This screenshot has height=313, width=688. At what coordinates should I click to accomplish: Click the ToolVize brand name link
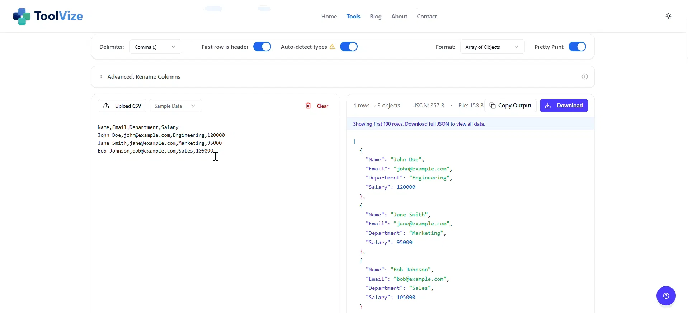coord(58,16)
